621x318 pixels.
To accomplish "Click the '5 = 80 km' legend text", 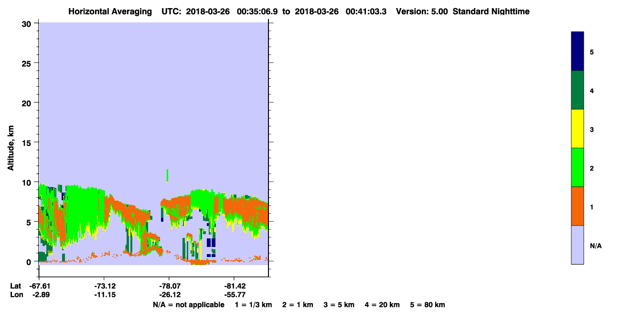I will point(428,305).
